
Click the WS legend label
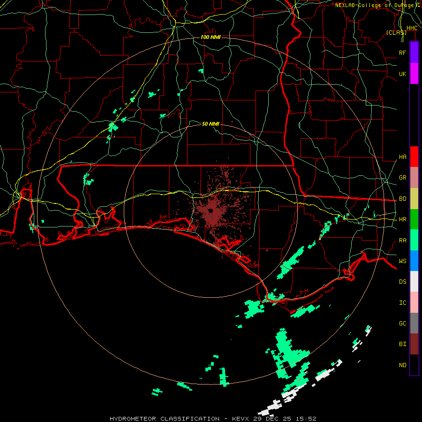[402, 261]
